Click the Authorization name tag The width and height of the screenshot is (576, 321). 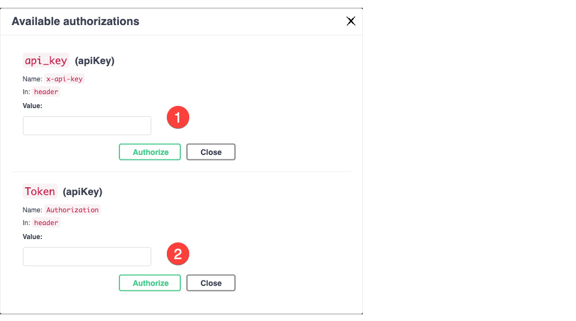(73, 210)
